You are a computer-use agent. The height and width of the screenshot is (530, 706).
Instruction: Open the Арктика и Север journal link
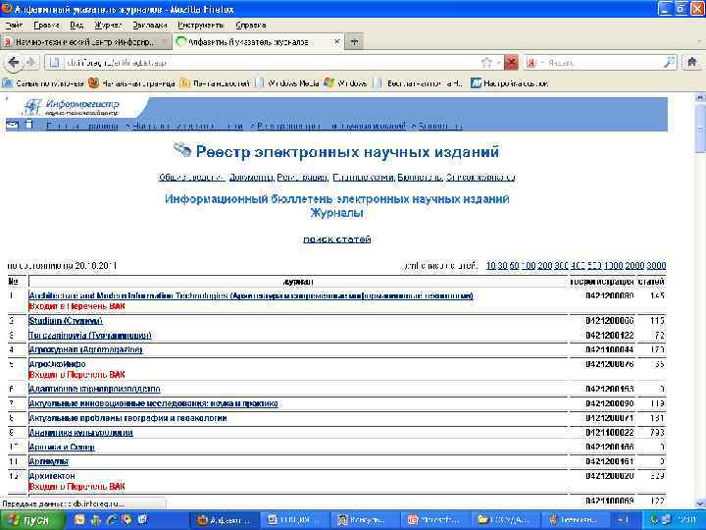62,448
